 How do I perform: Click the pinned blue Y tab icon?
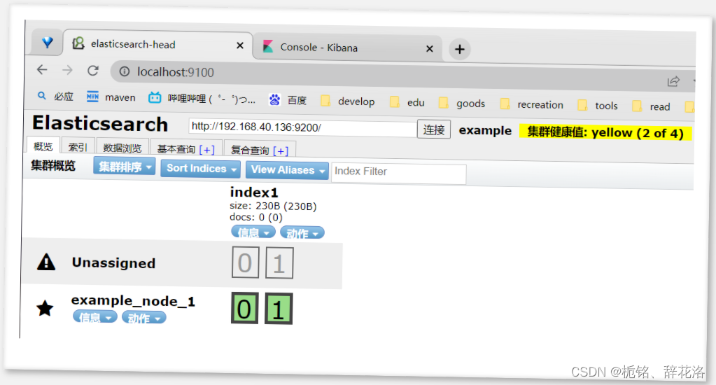48,43
